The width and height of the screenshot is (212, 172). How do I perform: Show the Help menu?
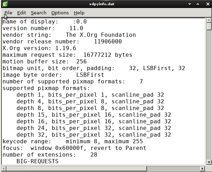[x=79, y=13]
